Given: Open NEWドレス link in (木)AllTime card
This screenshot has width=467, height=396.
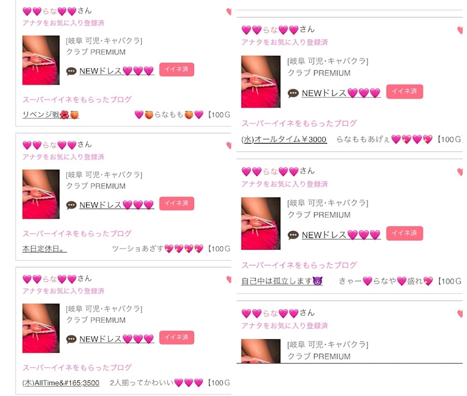Looking at the screenshot, I should 117,339.
